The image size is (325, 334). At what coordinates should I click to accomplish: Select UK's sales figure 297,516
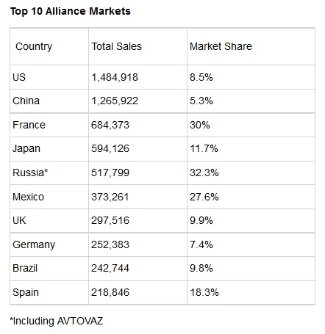point(110,220)
